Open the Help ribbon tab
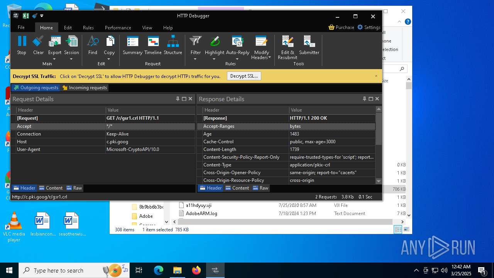Screen dimensions: 494x278 click(x=168, y=27)
